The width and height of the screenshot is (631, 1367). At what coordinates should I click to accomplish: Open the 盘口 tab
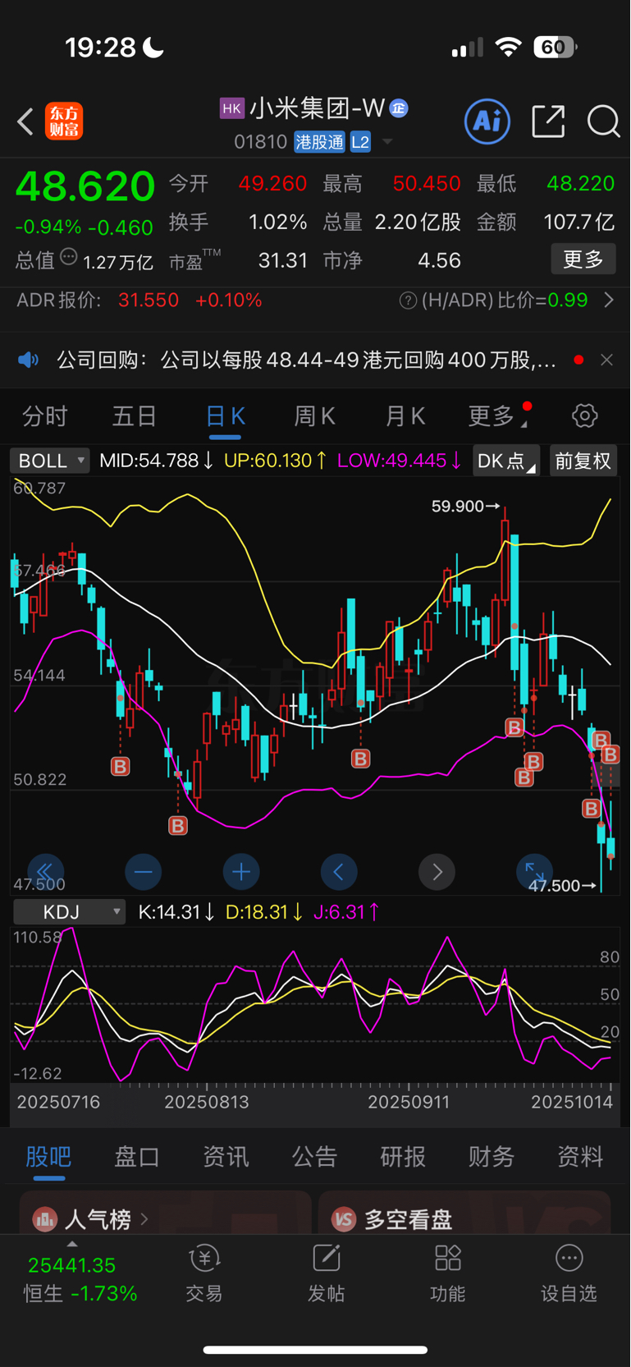(137, 1157)
